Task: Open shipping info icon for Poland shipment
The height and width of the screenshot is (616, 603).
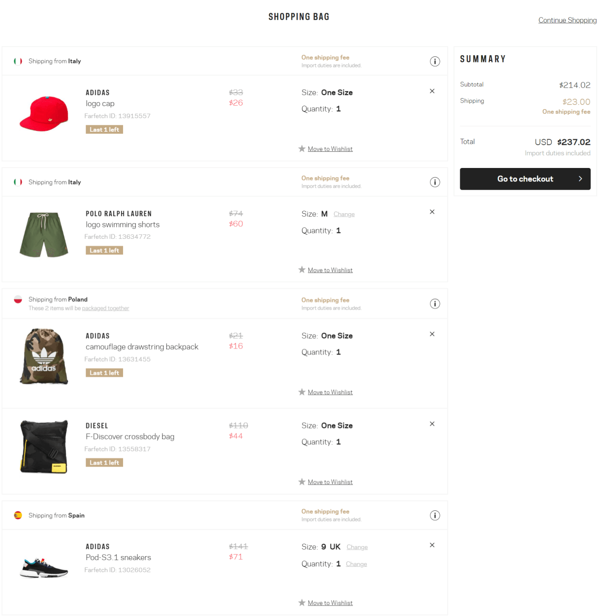Action: (x=435, y=304)
